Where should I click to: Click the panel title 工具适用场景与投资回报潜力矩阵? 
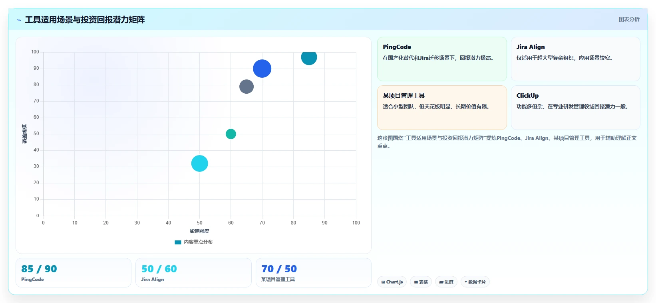coord(85,20)
